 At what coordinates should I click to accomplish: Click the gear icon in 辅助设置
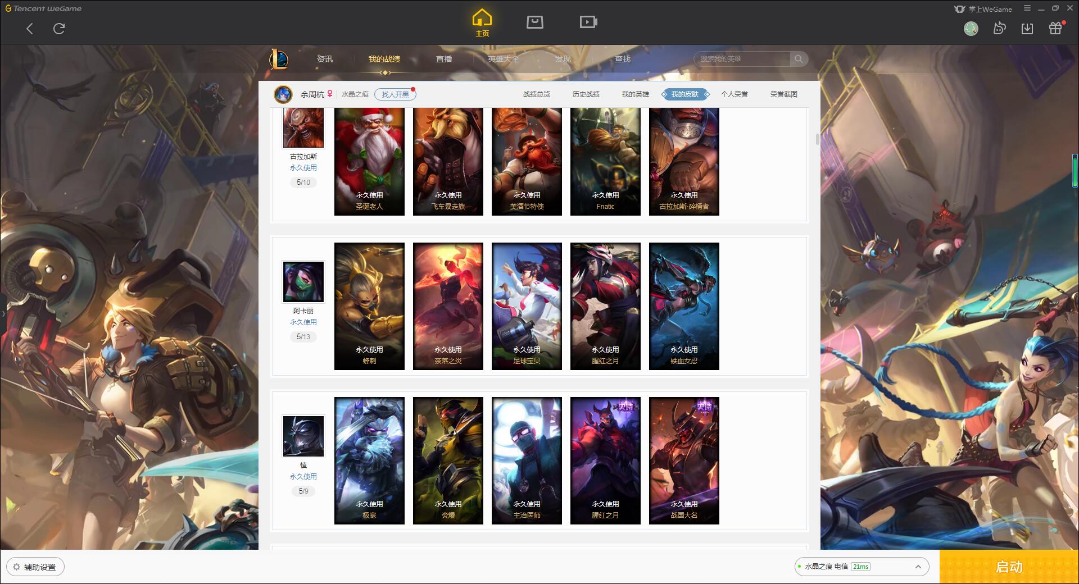(x=16, y=567)
